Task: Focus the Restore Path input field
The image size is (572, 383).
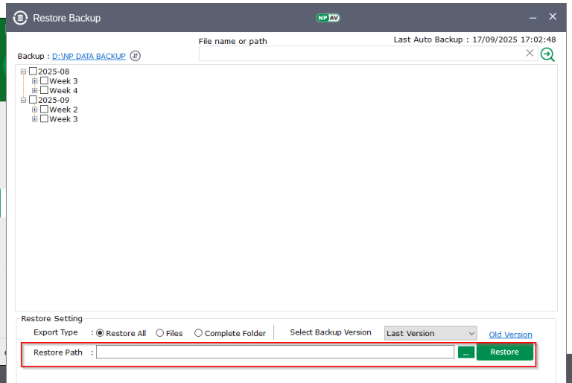Action: click(275, 352)
